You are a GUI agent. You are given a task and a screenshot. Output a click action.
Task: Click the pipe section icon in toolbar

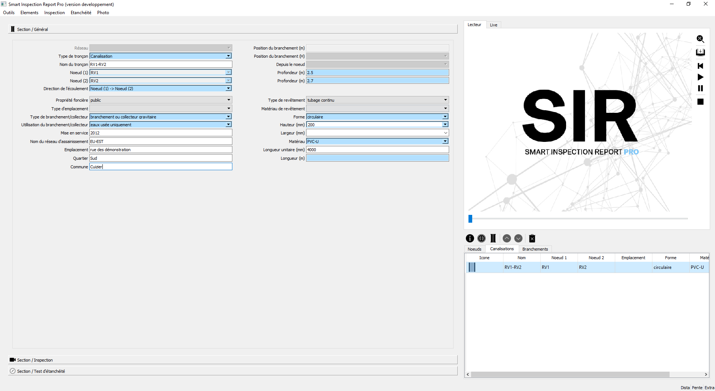[x=493, y=238]
